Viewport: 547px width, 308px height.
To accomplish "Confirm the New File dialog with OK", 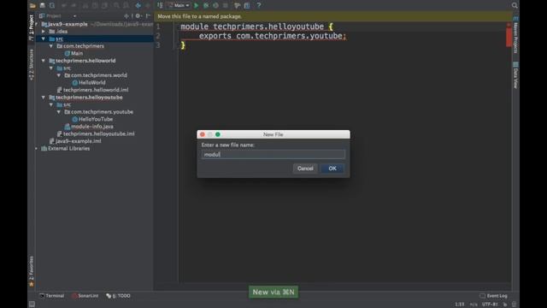I will (x=332, y=169).
